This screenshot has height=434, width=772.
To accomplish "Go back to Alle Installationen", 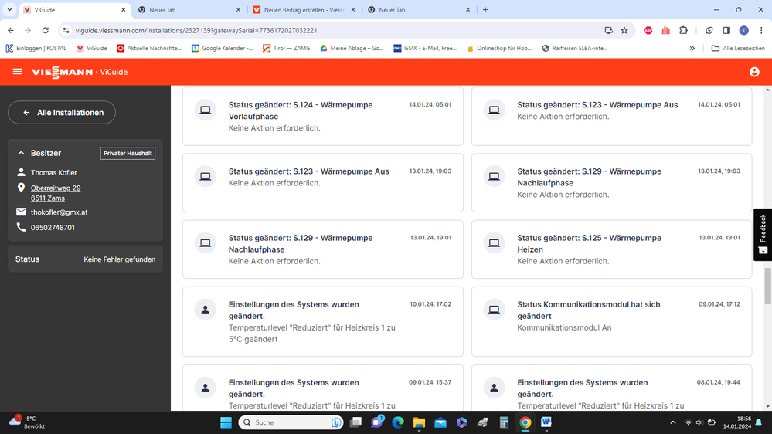I will (62, 113).
